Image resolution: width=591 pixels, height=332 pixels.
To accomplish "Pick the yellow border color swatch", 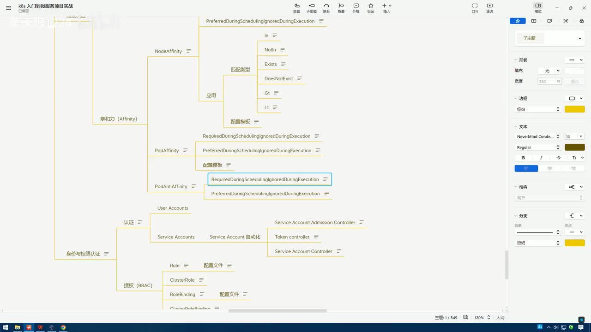I will click(x=574, y=109).
